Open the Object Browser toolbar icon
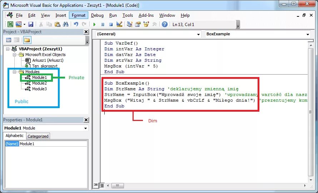318x193 pixels. coord(146,24)
